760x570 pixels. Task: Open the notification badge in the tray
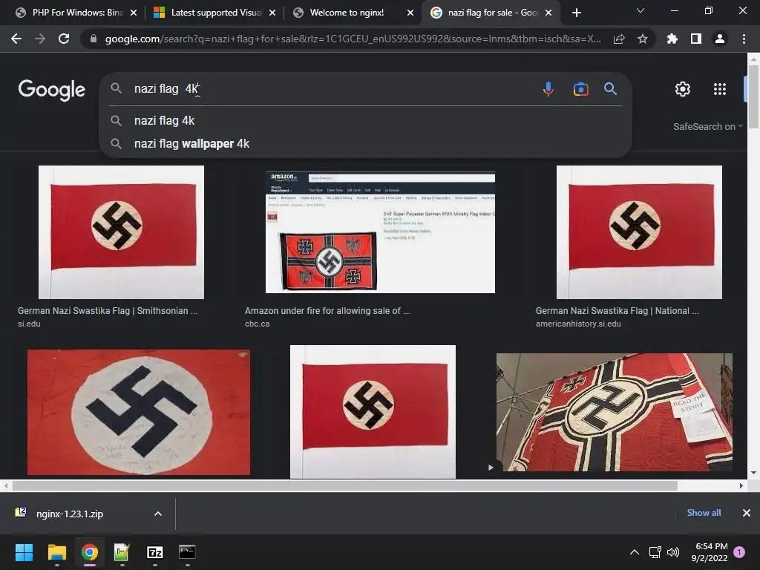739,552
